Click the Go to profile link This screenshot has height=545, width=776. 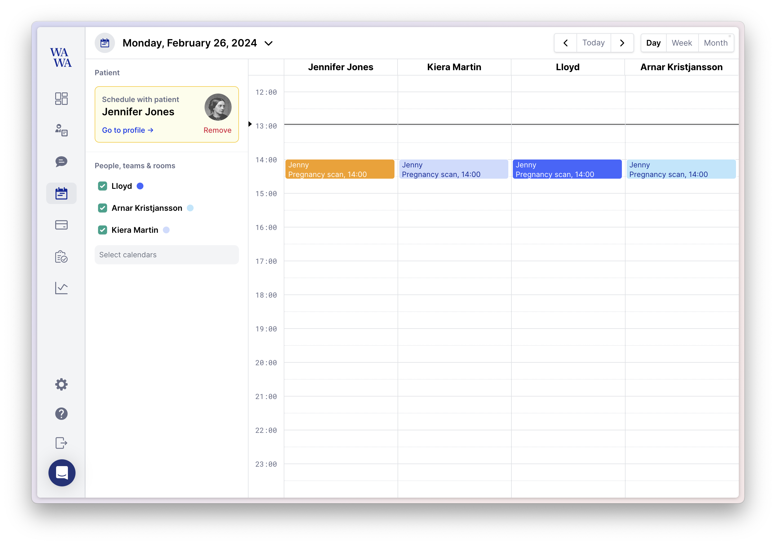127,130
